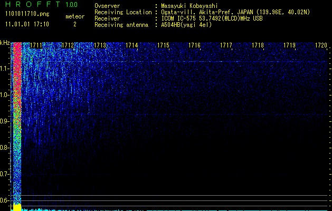Click the 1714 time marker
This screenshot has height=211, width=332.
coord(132,45)
